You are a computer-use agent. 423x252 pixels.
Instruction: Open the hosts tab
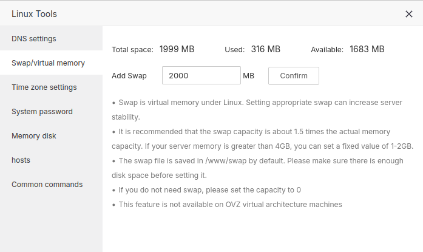coord(21,160)
